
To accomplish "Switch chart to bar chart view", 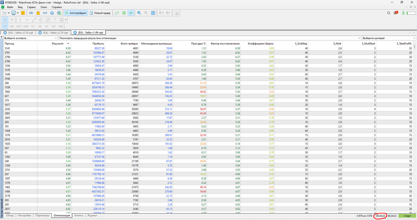I will point(117,13).
